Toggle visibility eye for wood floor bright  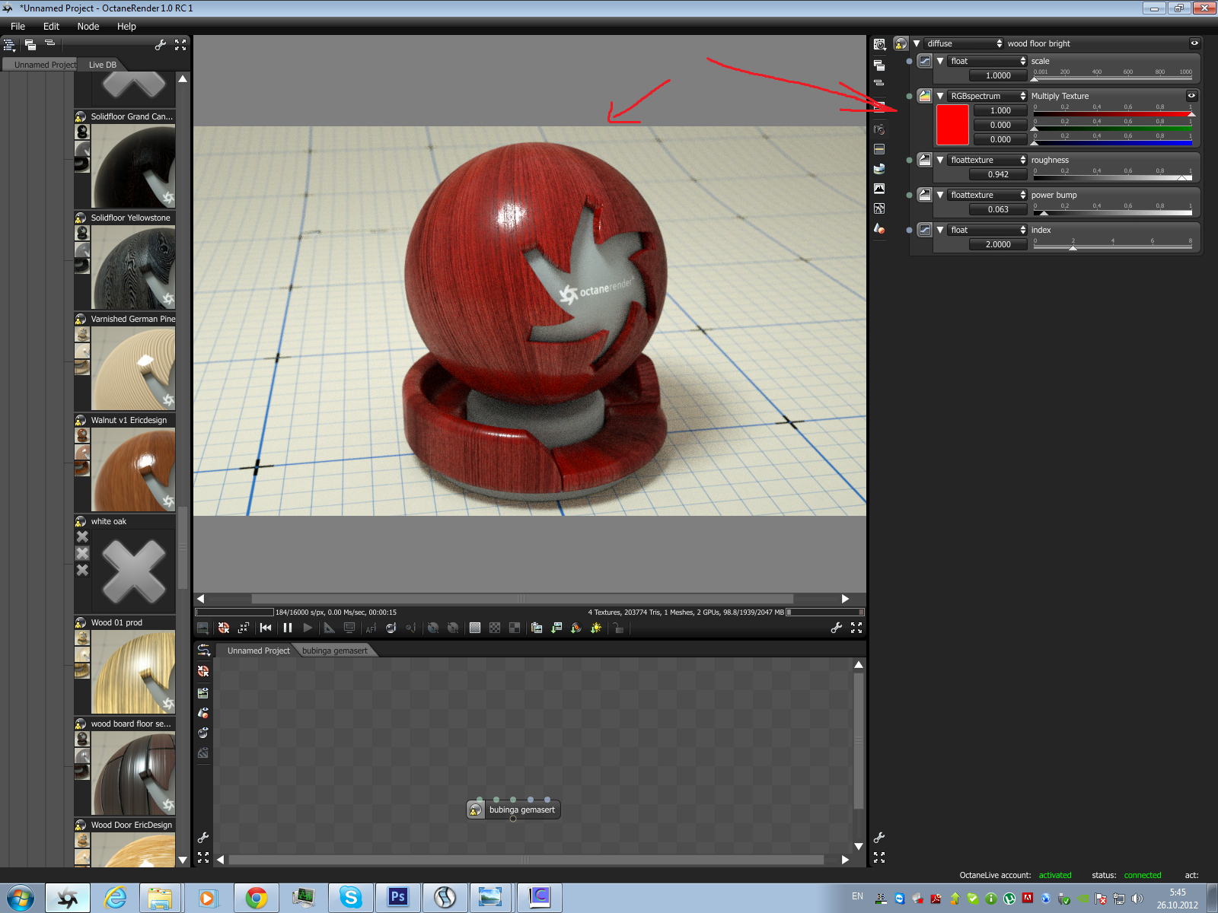1194,43
